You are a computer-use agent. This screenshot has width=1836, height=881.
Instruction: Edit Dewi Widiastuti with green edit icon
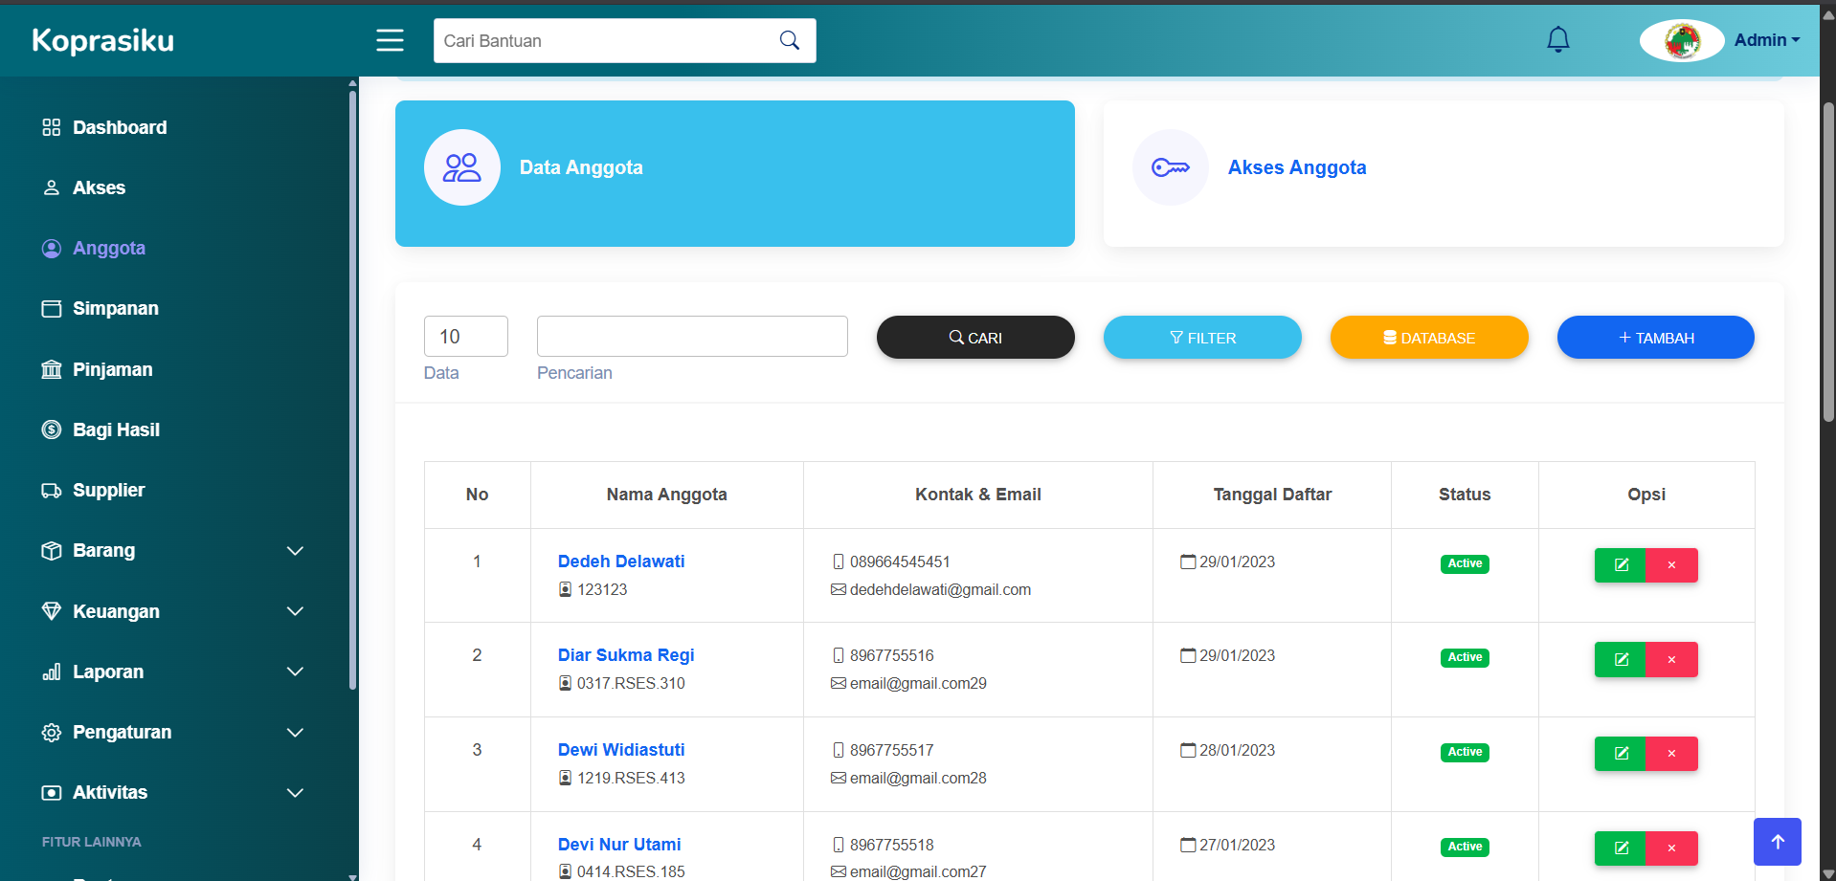coord(1621,754)
